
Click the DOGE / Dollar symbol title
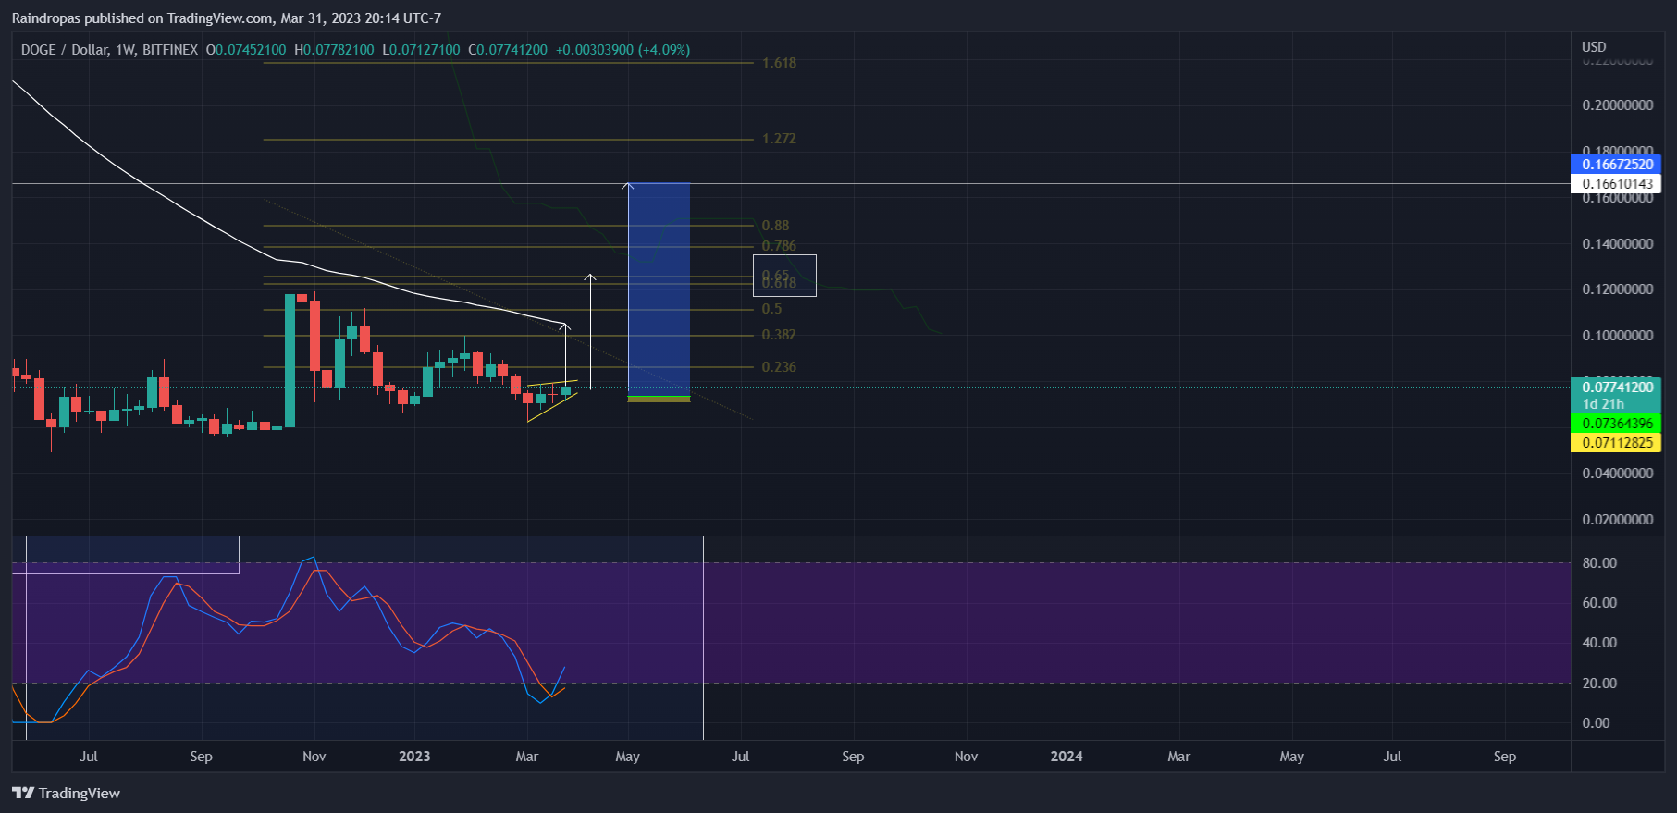coord(65,50)
